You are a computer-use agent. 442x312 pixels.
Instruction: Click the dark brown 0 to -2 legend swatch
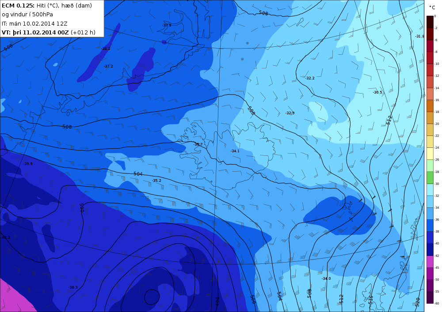click(x=430, y=22)
